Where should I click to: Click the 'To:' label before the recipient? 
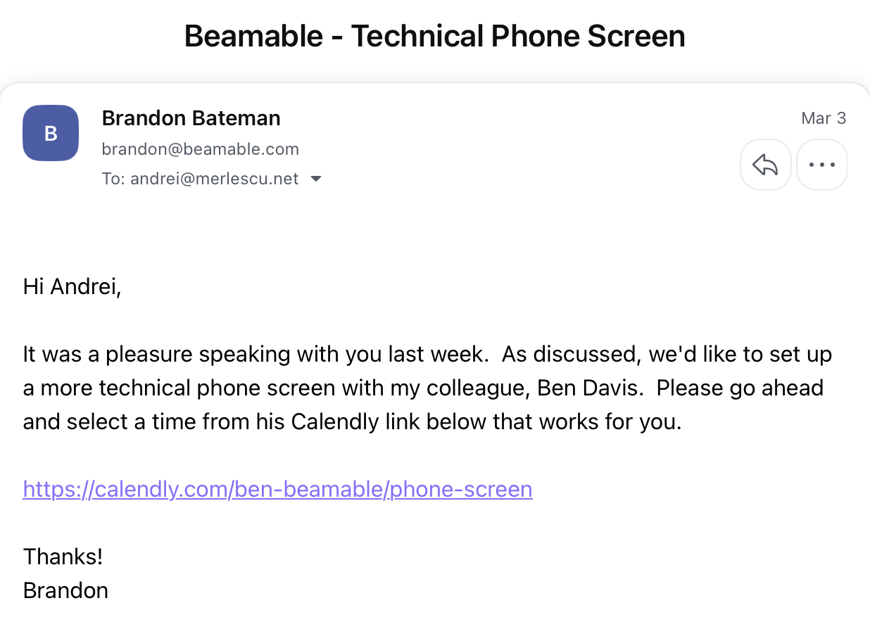click(113, 179)
